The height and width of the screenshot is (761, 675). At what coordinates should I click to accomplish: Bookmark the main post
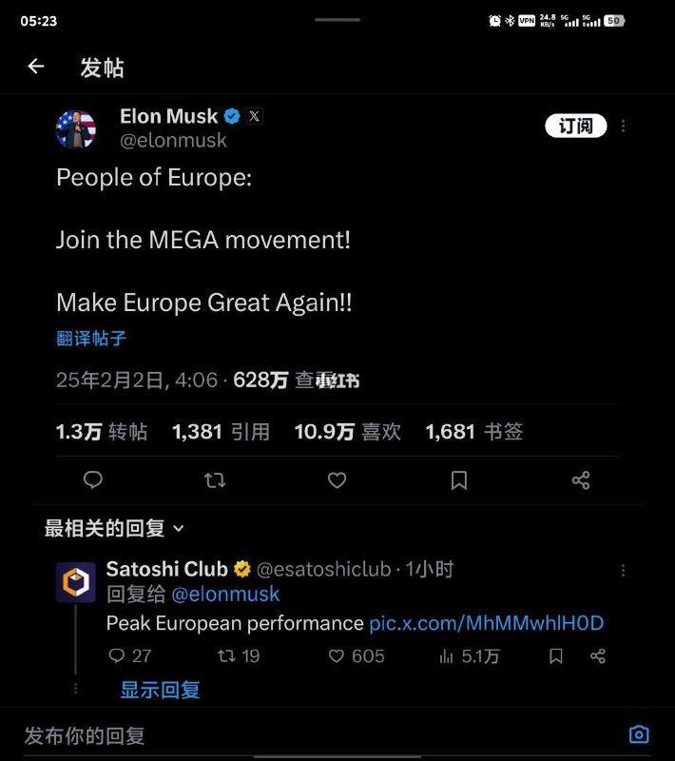(459, 480)
